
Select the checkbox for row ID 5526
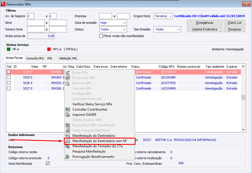9,83
